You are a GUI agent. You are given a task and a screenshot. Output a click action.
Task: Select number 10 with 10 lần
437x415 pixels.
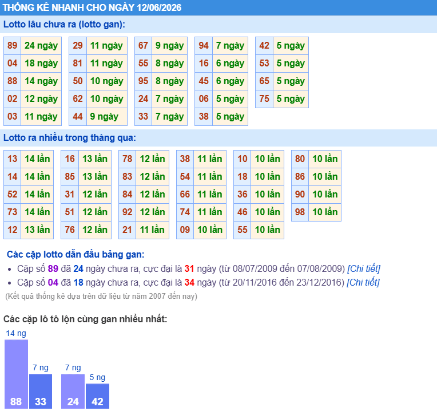click(243, 159)
